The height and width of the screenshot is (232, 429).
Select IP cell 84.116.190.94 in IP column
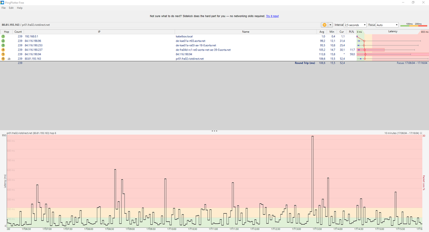pyautogui.click(x=33, y=54)
